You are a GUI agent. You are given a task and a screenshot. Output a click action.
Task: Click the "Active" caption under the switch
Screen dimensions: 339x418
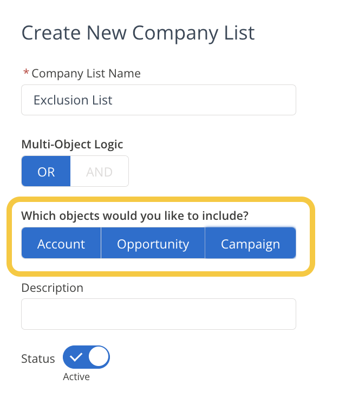76,377
